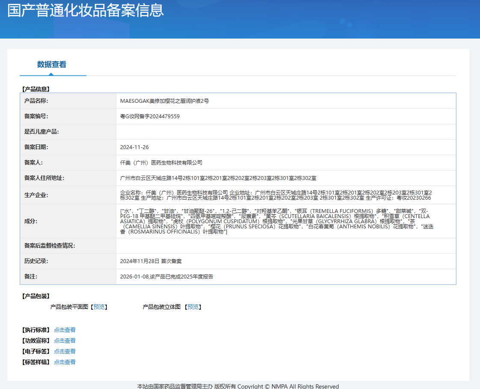Click the 【产品包装】 section heading

pos(36,296)
